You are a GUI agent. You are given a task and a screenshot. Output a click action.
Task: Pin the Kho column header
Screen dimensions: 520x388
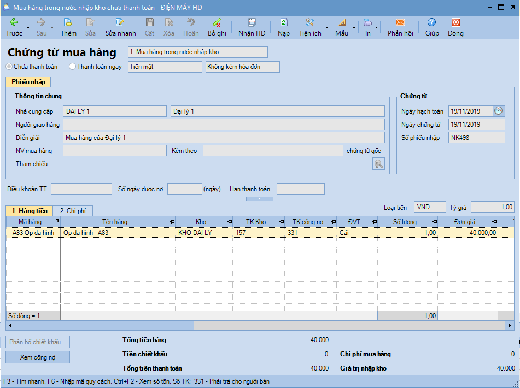(229, 222)
